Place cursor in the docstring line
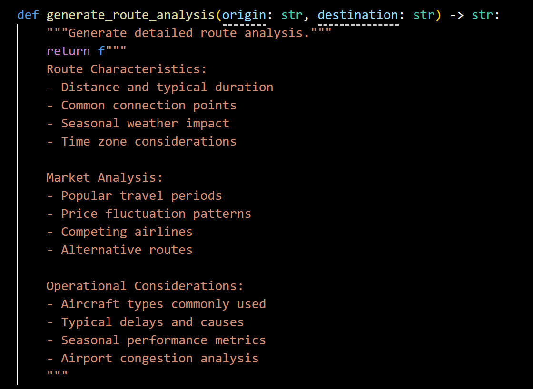The height and width of the screenshot is (389, 533). (x=188, y=33)
